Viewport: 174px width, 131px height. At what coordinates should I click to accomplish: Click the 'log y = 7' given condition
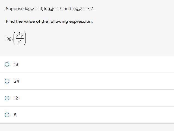[53, 9]
